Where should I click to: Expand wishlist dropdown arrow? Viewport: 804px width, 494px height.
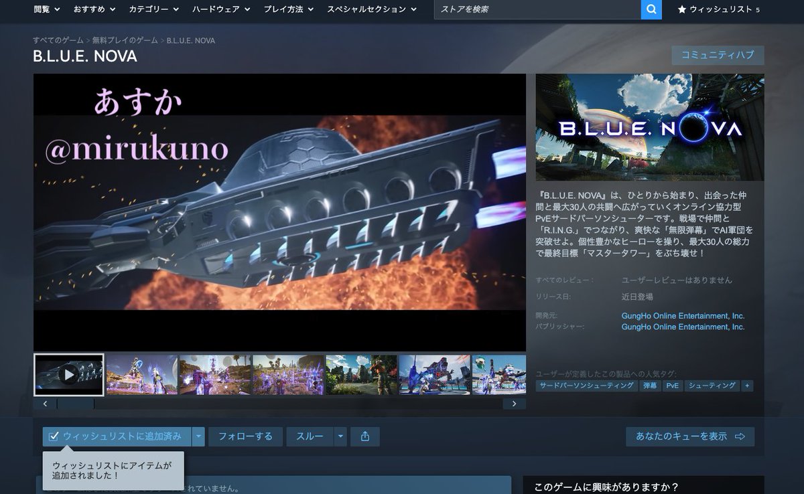[198, 436]
